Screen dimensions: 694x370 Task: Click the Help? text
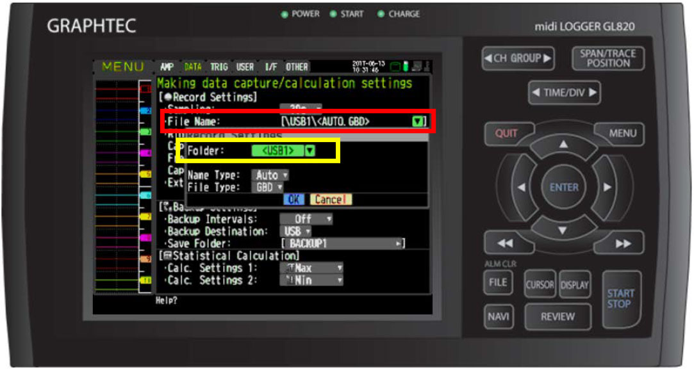pos(167,301)
